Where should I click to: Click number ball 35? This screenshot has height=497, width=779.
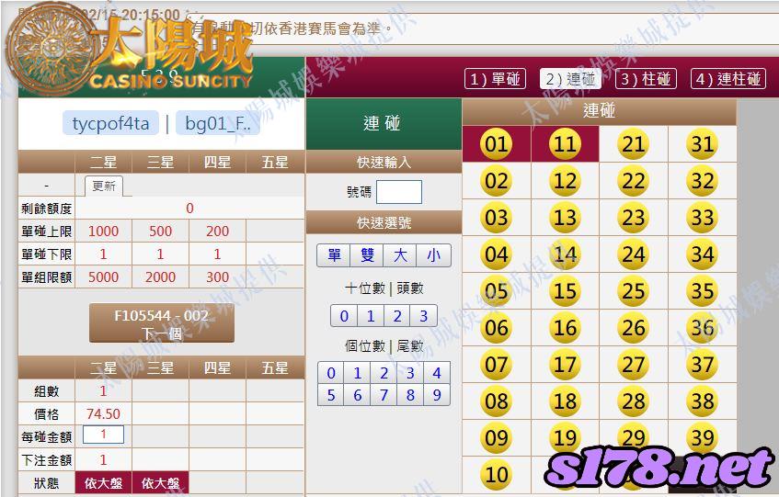(703, 291)
